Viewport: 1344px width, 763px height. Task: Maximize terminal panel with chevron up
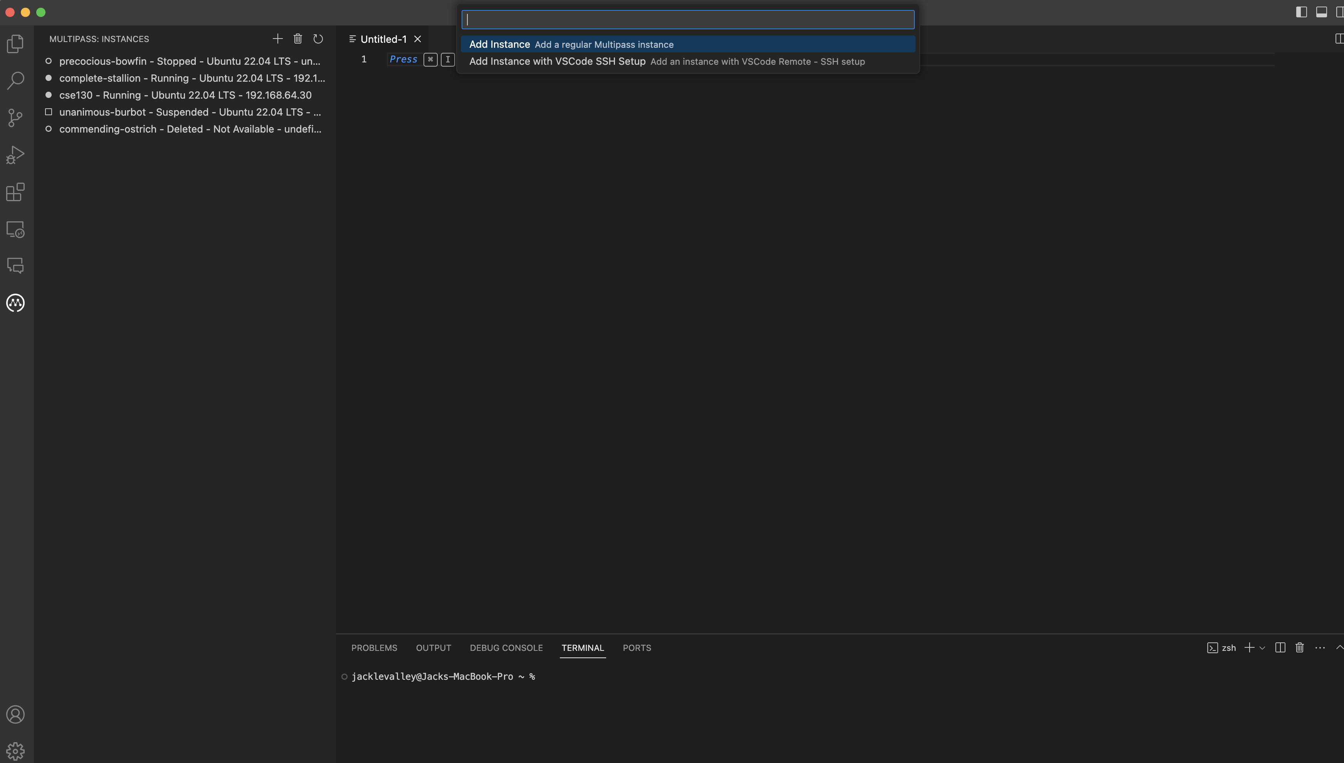[1339, 648]
